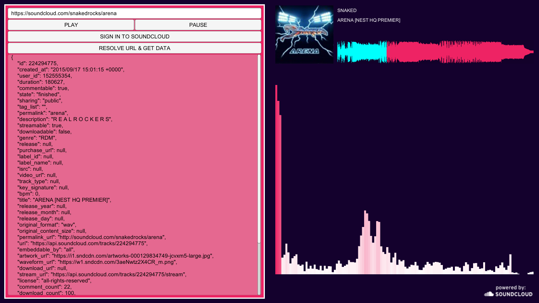Click the "sharing": "public" line
539x303 pixels.
40,100
